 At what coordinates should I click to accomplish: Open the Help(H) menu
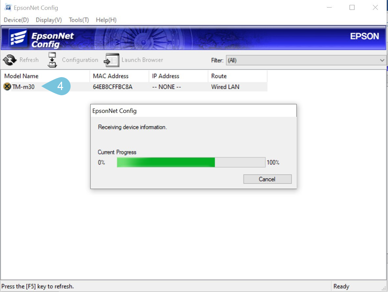106,20
